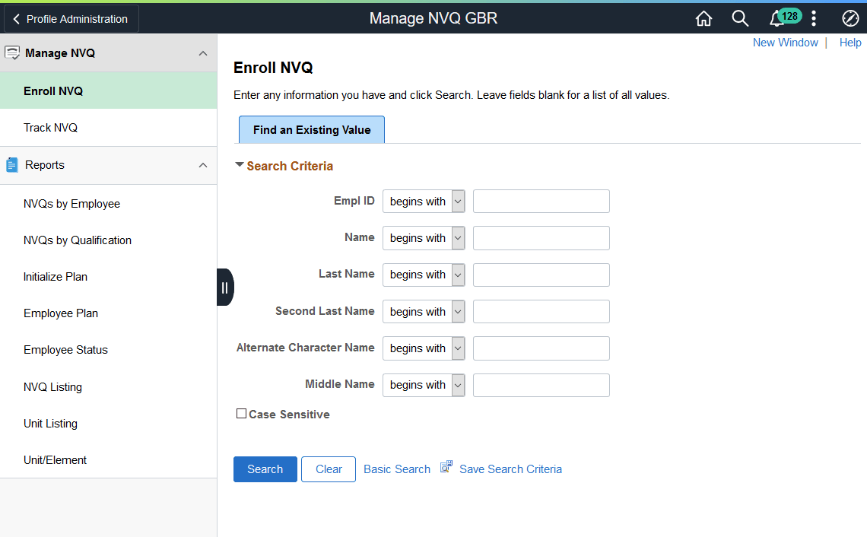
Task: Click the Empl ID input field
Action: pyautogui.click(x=541, y=201)
